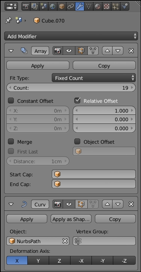Toggle the pin icon beside Cube.070
The width and height of the screenshot is (141, 272).
(9, 21)
